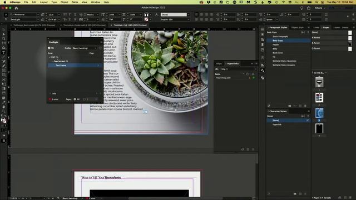Click the create new paragraph style icon
The width and height of the screenshot is (356, 200).
click(300, 106)
